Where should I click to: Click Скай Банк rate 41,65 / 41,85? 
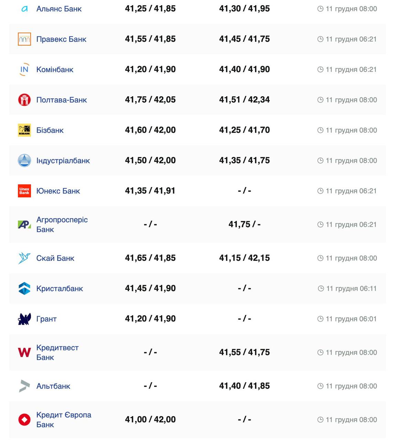tap(150, 258)
